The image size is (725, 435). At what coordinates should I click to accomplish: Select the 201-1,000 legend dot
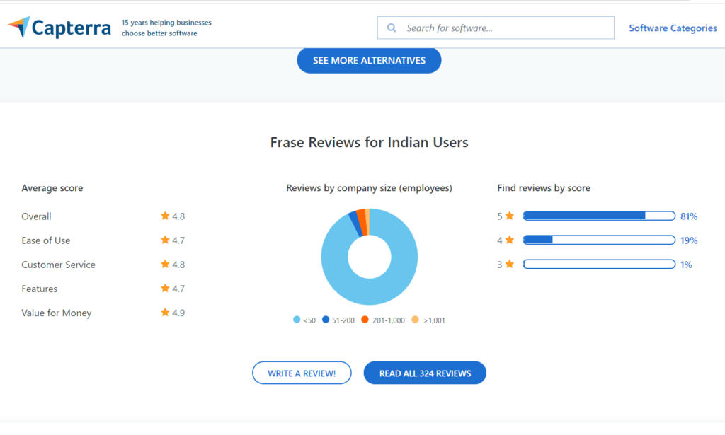tap(365, 320)
